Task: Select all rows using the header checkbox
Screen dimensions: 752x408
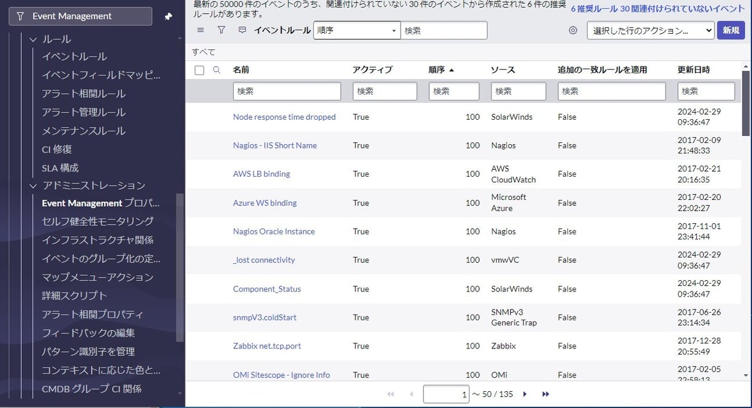Action: point(199,70)
